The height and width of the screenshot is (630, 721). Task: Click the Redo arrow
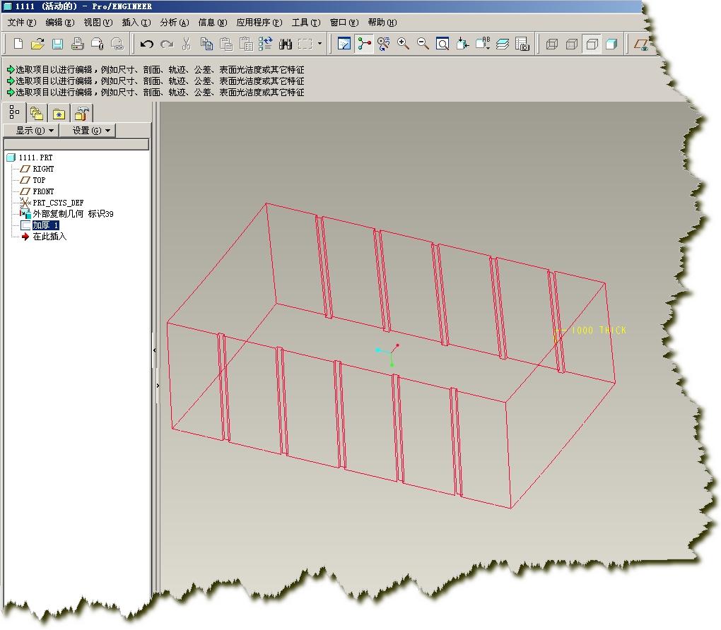[x=167, y=44]
